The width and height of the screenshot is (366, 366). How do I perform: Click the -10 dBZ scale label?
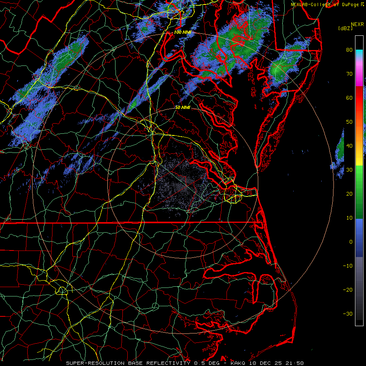(348, 266)
